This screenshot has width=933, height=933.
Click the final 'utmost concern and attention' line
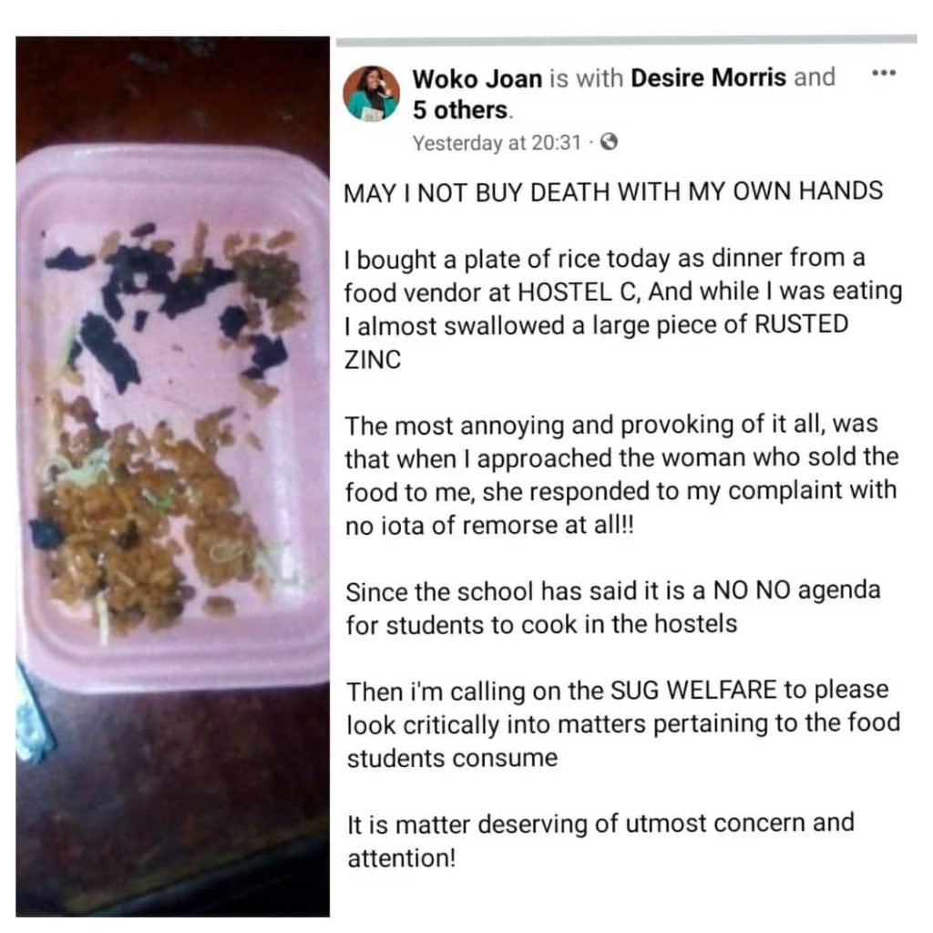coord(601,841)
